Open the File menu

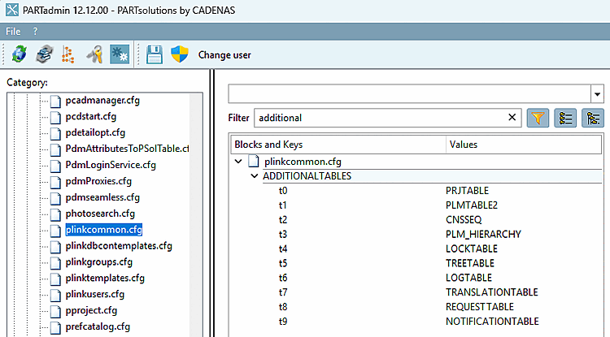(x=13, y=32)
